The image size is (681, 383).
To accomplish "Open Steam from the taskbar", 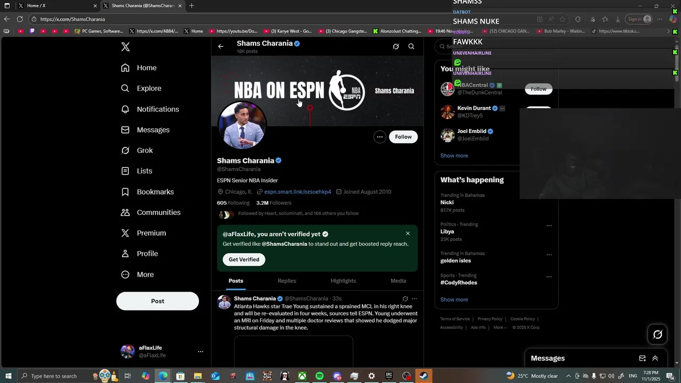I will pyautogui.click(x=424, y=376).
